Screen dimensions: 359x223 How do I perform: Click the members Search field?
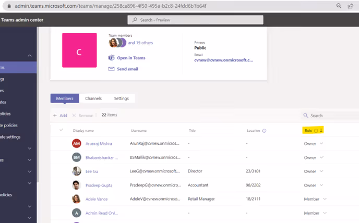330,116
